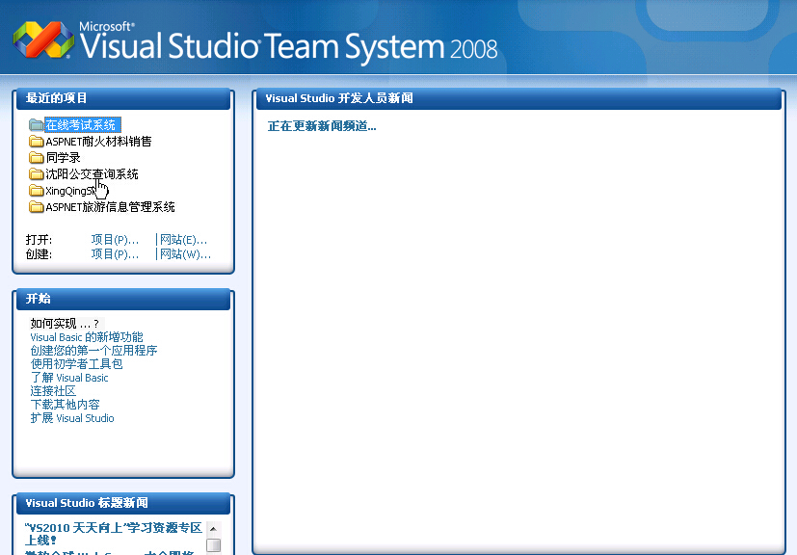Open recent project 沈阳公交查询系统
Screen dimensions: 797x555
pyautogui.click(x=92, y=174)
